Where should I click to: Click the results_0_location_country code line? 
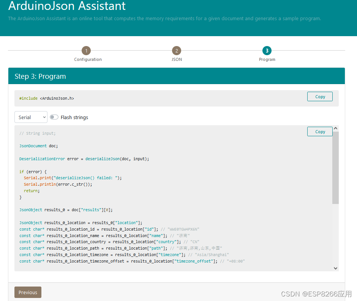tap(109, 242)
